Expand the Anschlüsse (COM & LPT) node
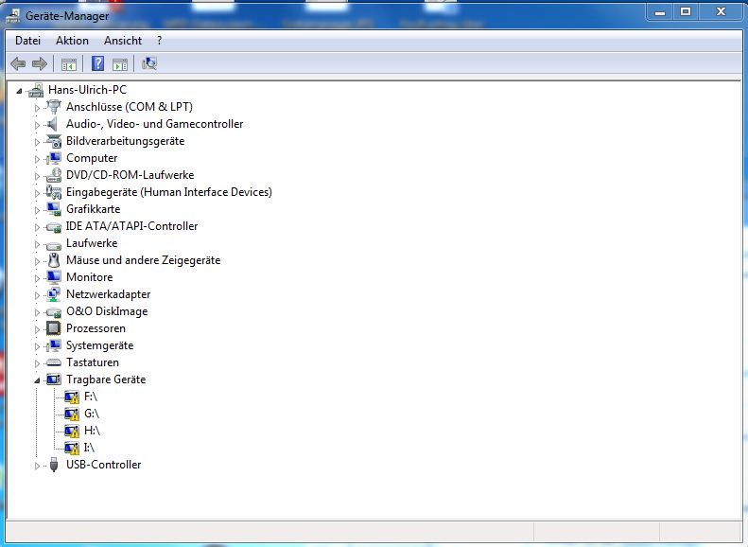The width and height of the screenshot is (748, 547). point(37,108)
